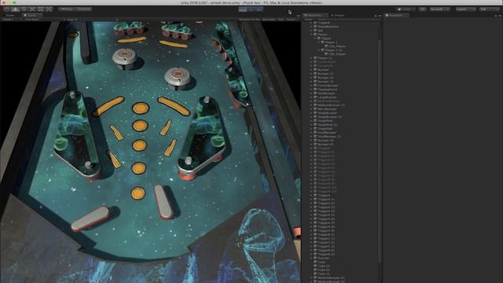Collapse the Puncher object
Screen dimensions: 503x283
311,258
